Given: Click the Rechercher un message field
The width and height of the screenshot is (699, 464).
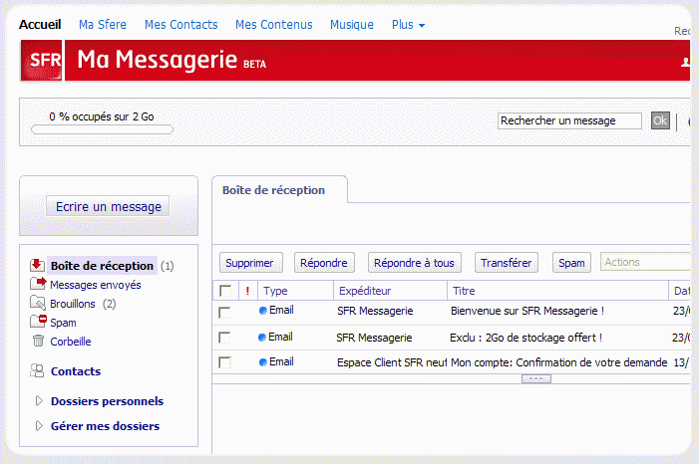Looking at the screenshot, I should tap(569, 120).
